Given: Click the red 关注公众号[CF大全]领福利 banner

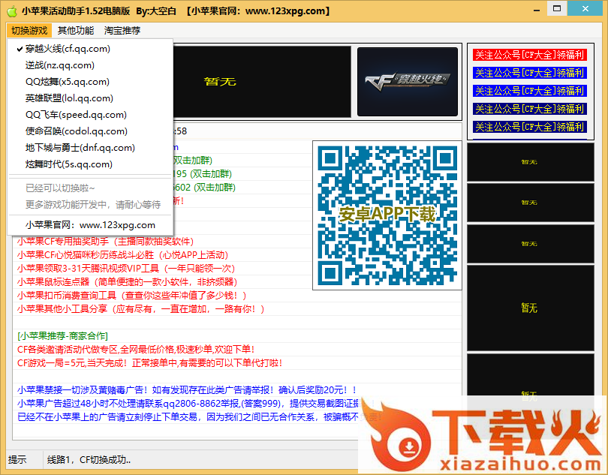Looking at the screenshot, I should pos(530,55).
